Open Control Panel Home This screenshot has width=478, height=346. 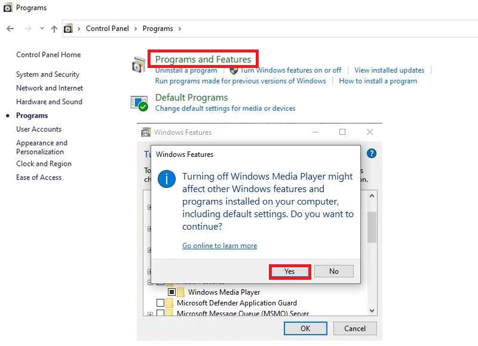pyautogui.click(x=48, y=55)
